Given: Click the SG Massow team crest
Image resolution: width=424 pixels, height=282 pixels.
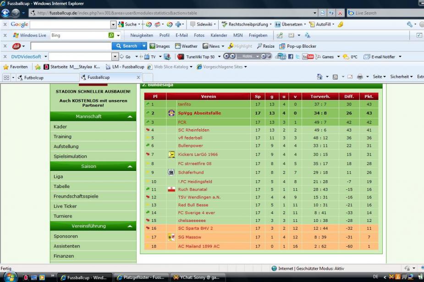Looking at the screenshot, I should (171, 237).
